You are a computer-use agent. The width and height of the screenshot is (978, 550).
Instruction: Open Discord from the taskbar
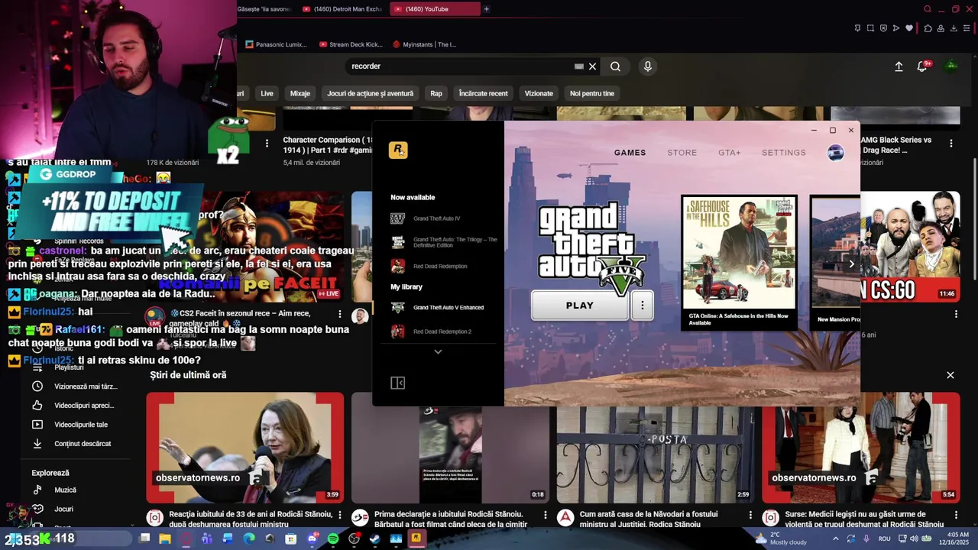click(312, 539)
